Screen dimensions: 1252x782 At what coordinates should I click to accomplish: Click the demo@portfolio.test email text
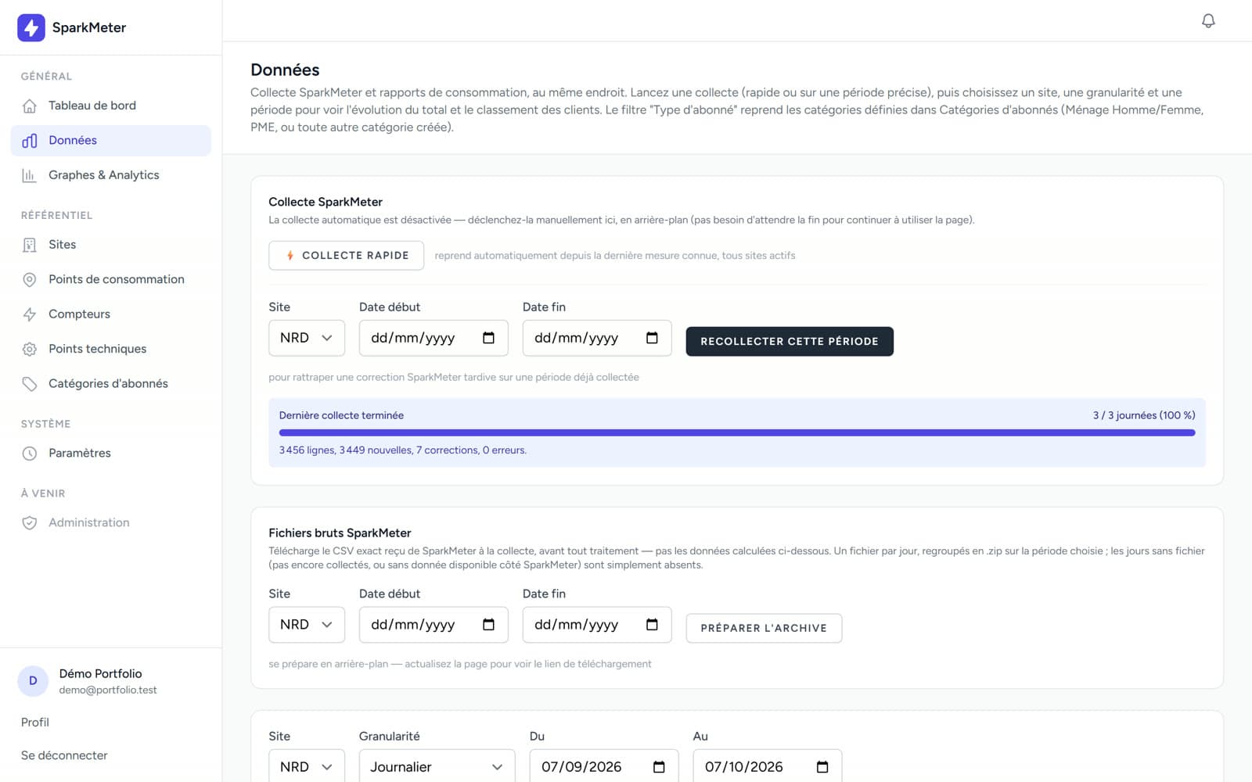tap(108, 691)
